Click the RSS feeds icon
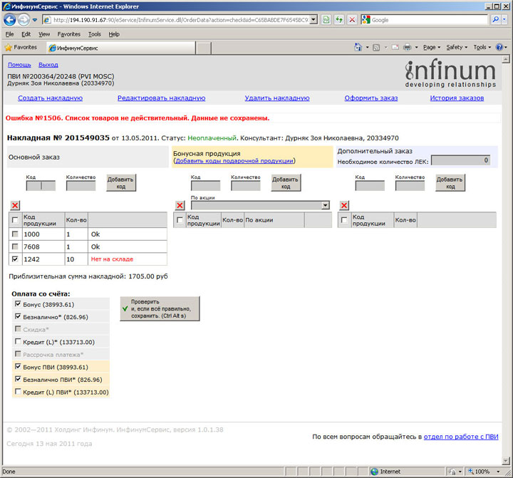The height and width of the screenshot is (478, 513). coord(376,48)
